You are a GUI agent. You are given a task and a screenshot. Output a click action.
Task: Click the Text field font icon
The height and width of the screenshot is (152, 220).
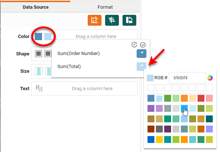(39, 88)
